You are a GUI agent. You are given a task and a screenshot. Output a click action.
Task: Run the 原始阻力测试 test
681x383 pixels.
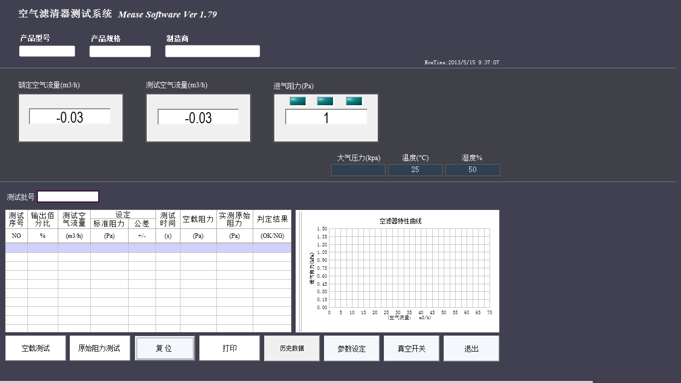[100, 348]
